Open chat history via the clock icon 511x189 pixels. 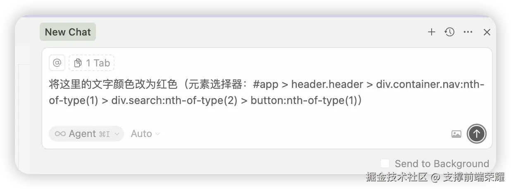tap(450, 32)
